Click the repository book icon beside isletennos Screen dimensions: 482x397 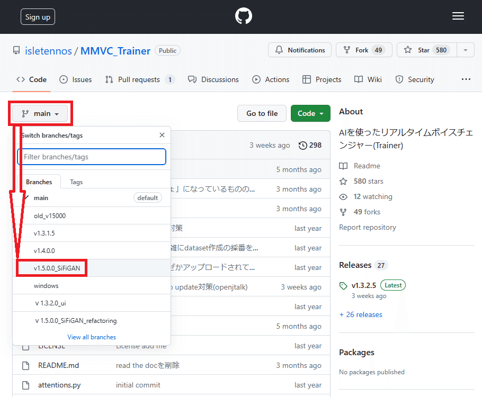click(x=16, y=50)
